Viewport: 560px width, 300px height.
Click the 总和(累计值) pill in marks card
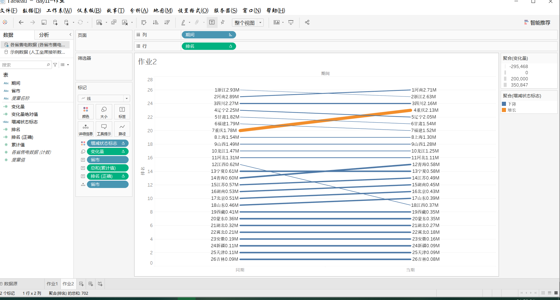(x=108, y=168)
